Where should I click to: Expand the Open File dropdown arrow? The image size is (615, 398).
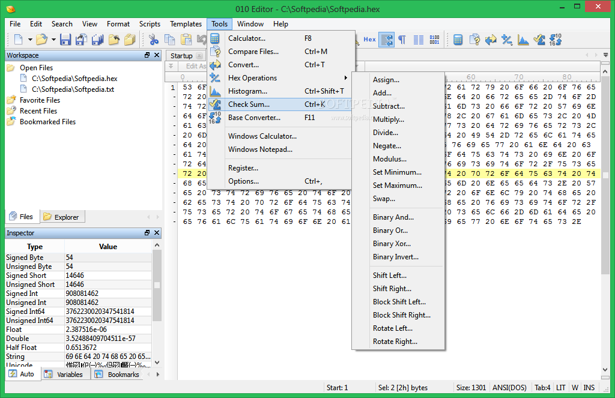pyautogui.click(x=53, y=39)
